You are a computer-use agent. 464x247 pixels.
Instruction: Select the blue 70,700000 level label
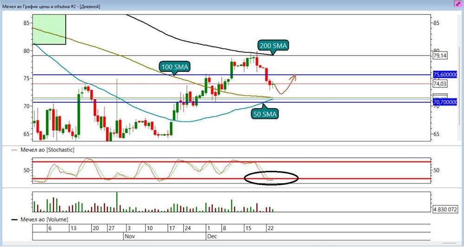tap(445, 102)
